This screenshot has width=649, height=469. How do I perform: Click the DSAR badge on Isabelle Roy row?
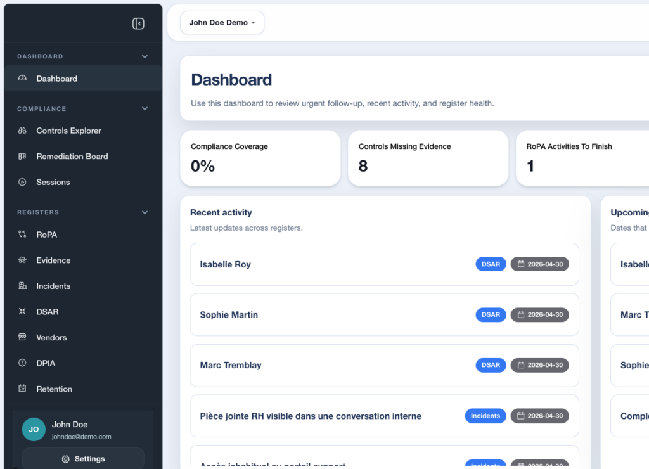pyautogui.click(x=491, y=264)
